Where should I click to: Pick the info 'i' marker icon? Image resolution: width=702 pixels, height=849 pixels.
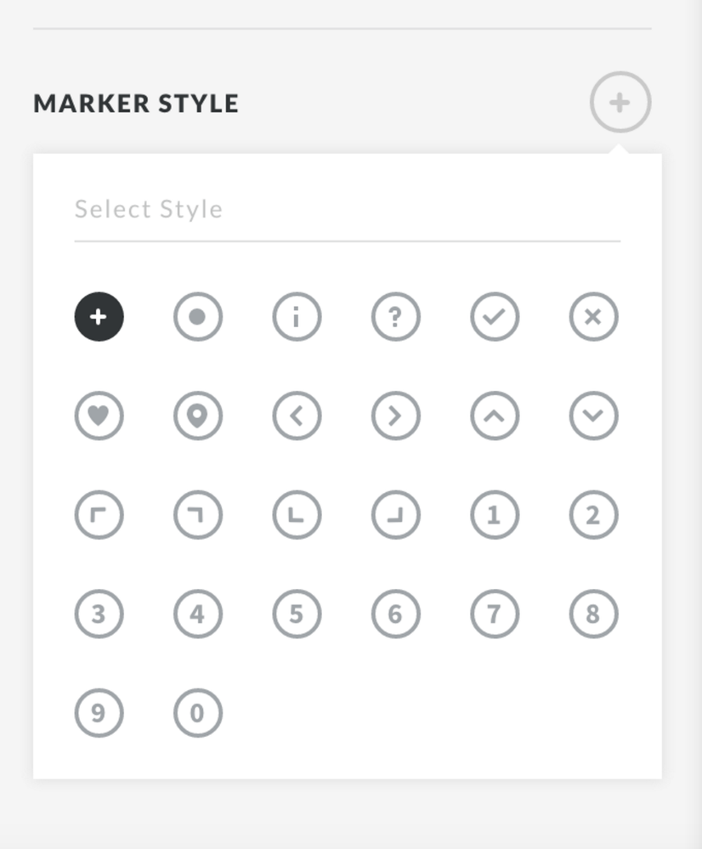pos(297,317)
